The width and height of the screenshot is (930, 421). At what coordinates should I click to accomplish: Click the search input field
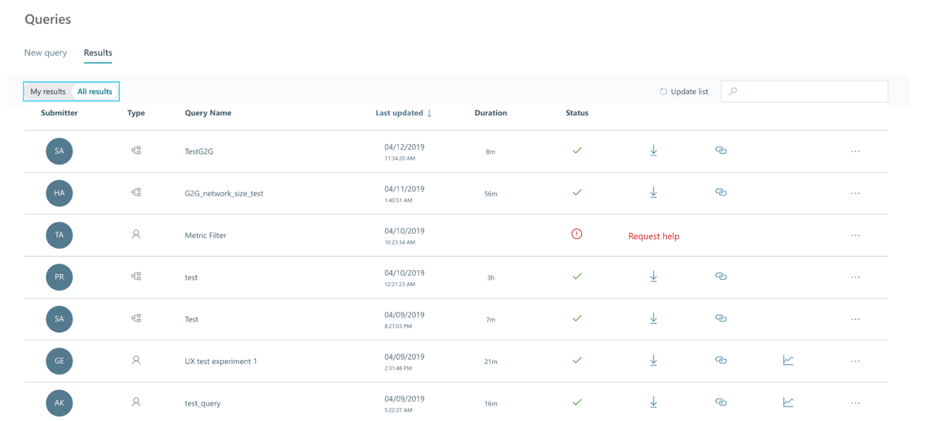point(810,91)
